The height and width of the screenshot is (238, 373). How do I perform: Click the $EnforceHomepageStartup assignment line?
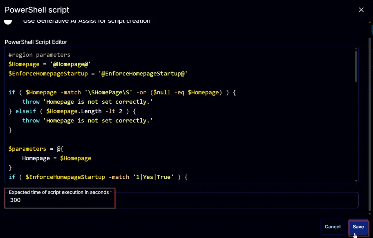coord(98,73)
